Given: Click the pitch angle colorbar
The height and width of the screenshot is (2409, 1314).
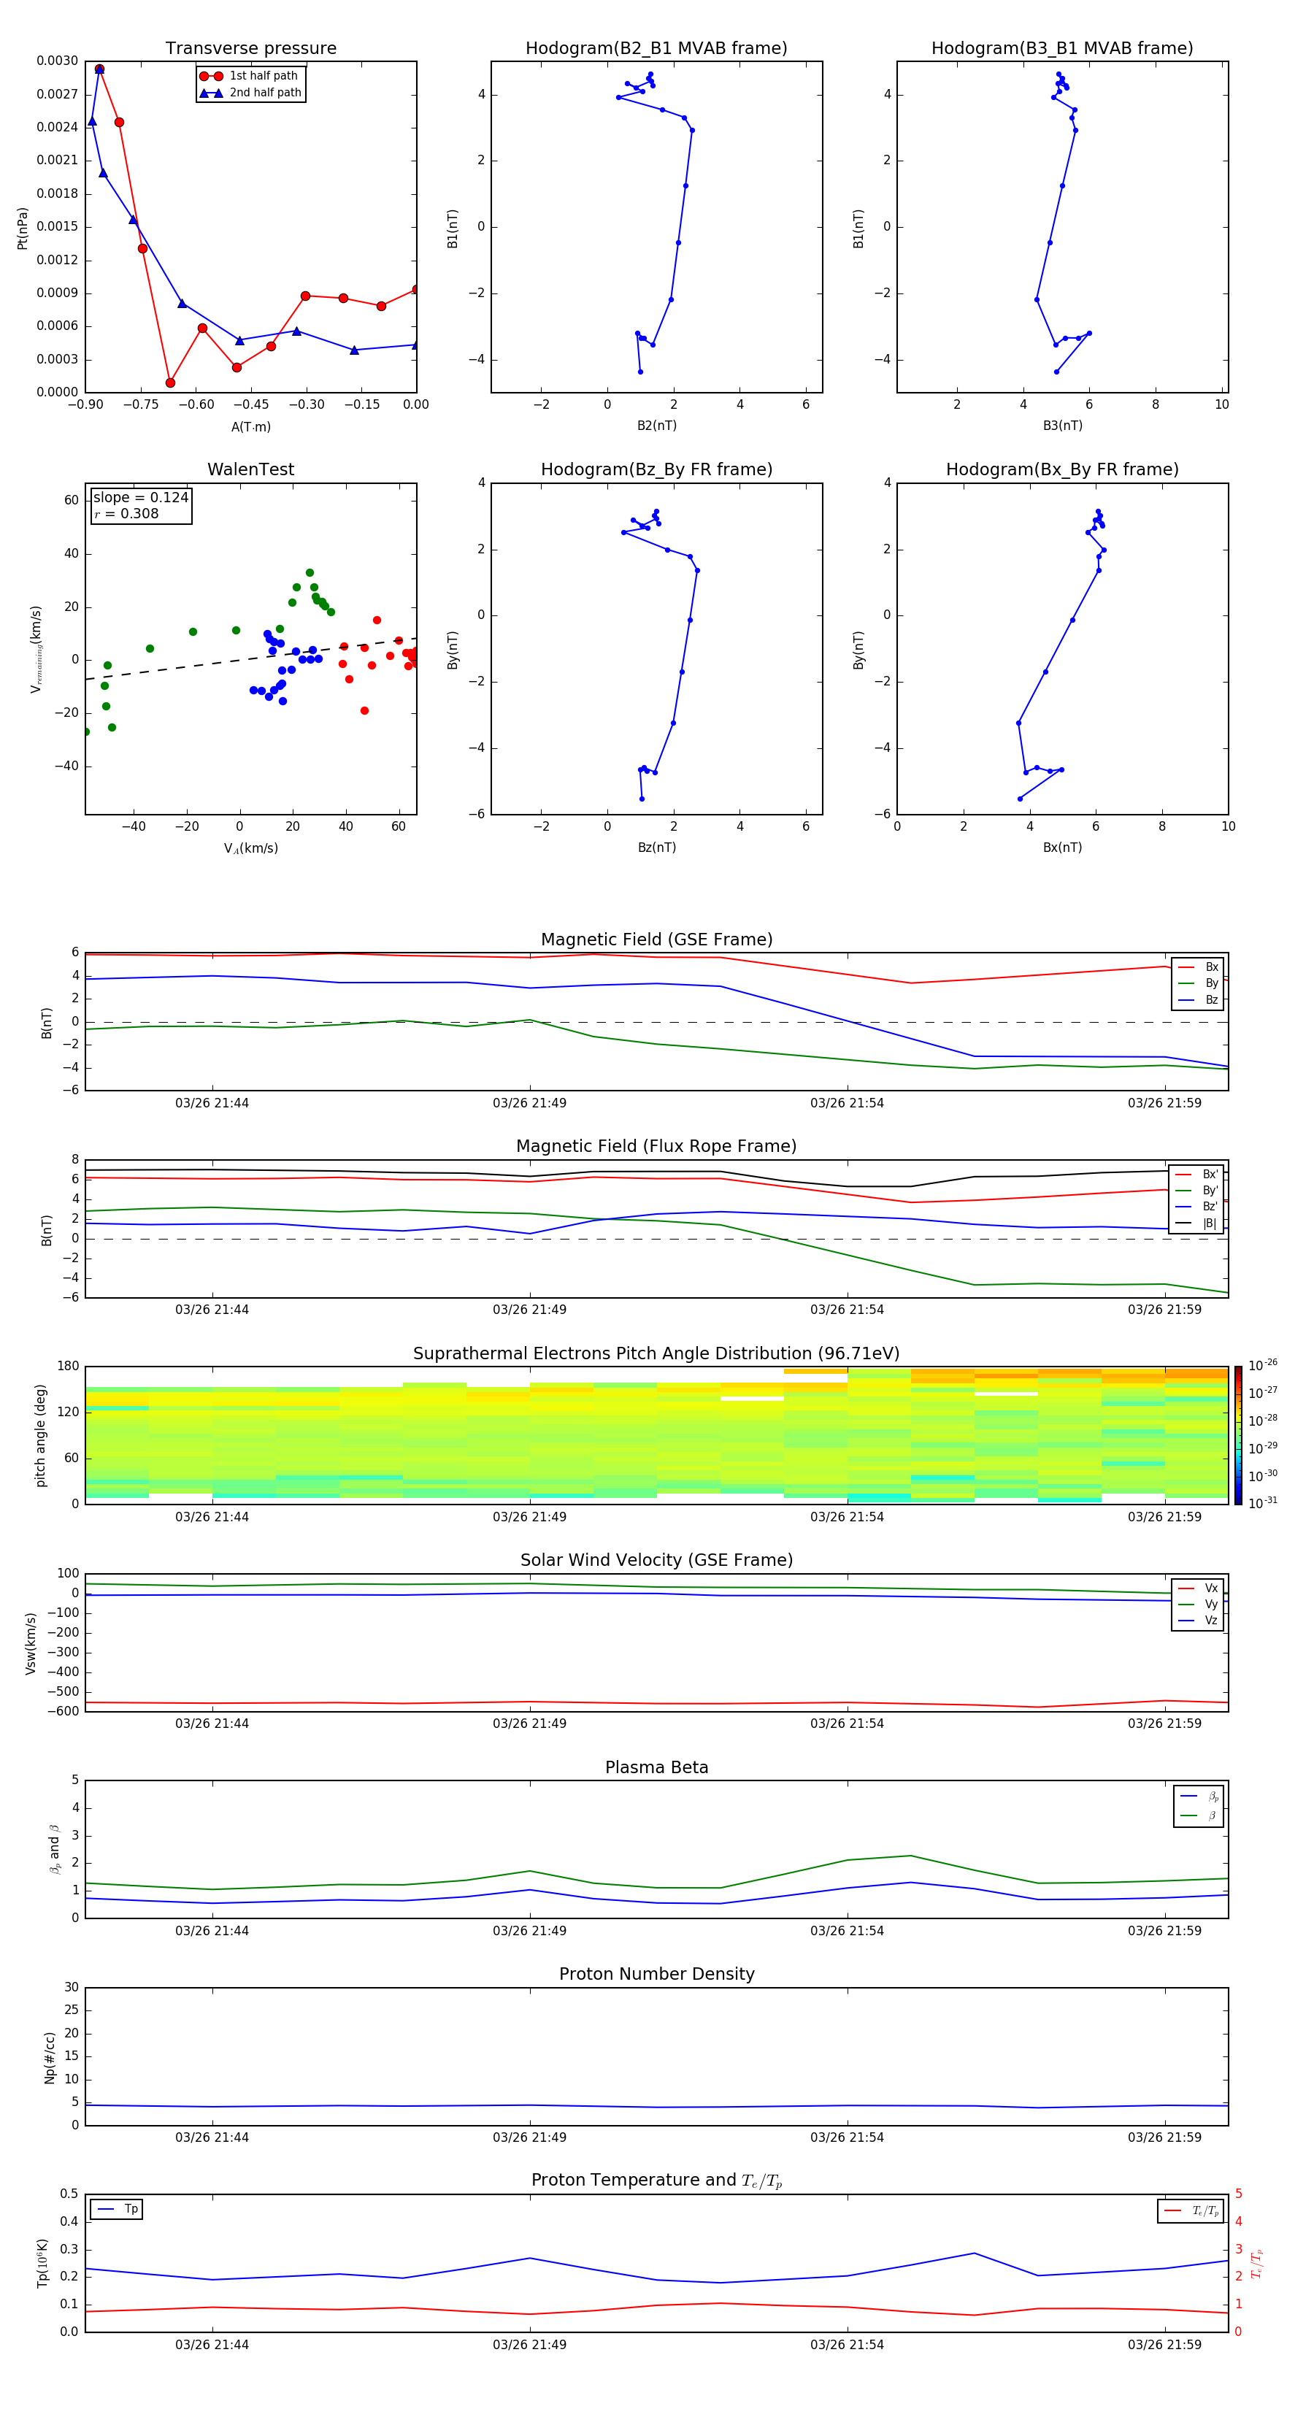Looking at the screenshot, I should point(1238,1434).
